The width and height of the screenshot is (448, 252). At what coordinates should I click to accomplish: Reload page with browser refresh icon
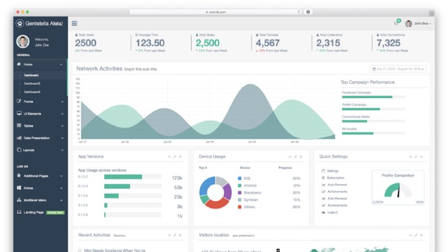coord(299,12)
